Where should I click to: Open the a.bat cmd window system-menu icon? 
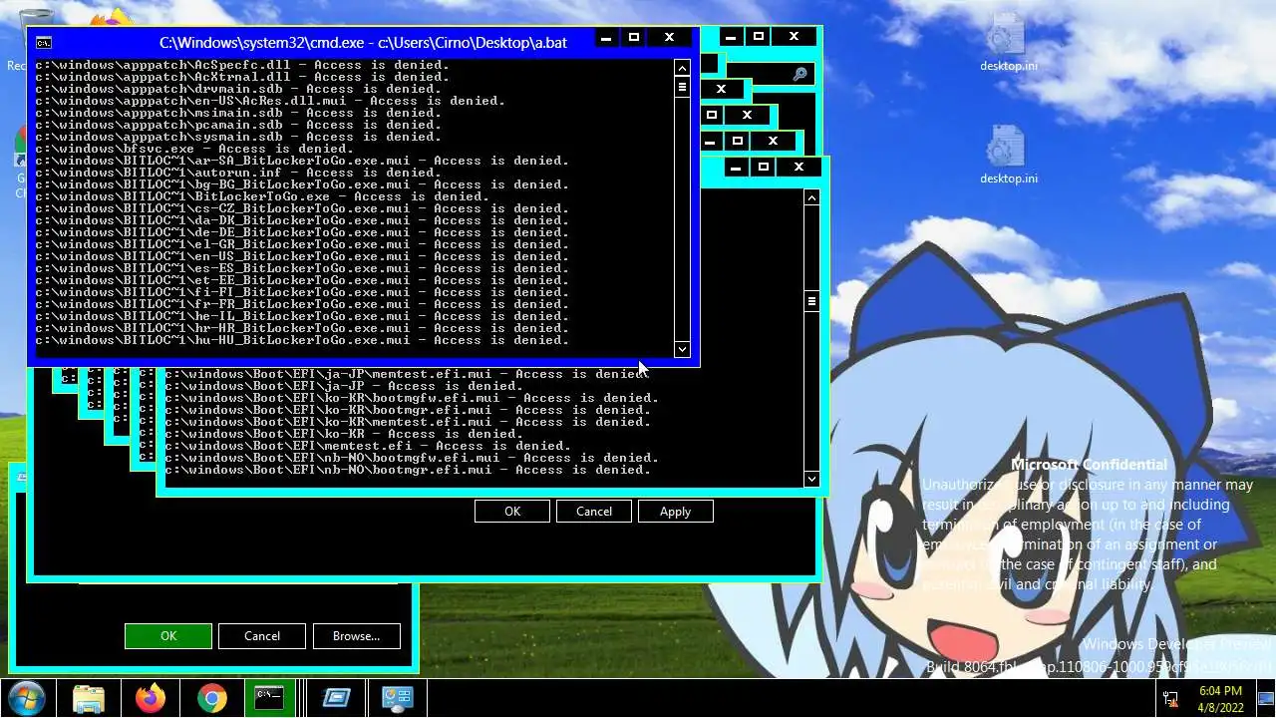coord(44,42)
